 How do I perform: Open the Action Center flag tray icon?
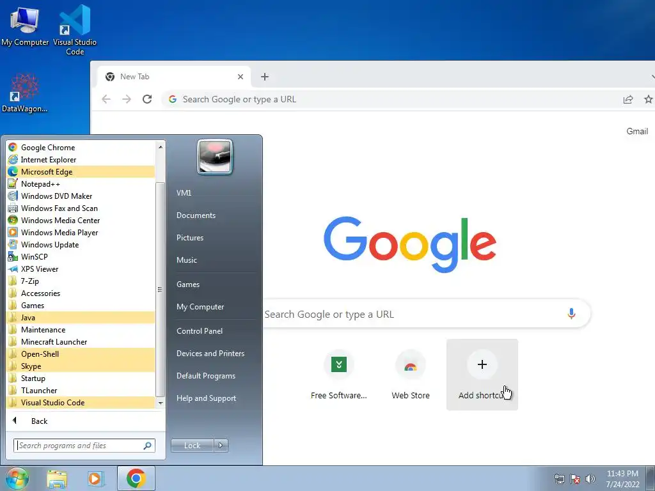575,479
